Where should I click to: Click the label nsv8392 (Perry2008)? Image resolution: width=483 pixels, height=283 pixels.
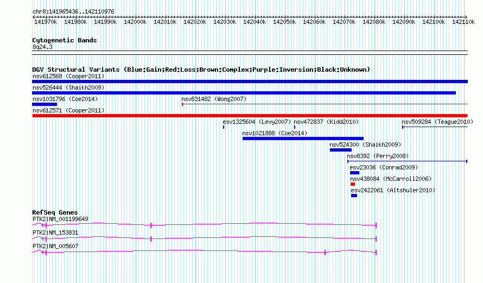[x=378, y=156]
